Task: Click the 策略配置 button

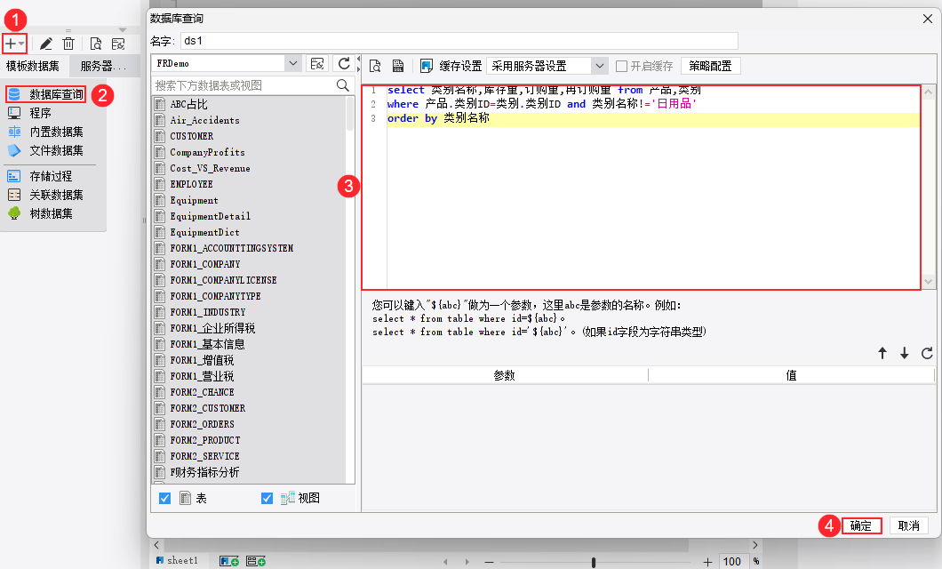Action: (711, 66)
